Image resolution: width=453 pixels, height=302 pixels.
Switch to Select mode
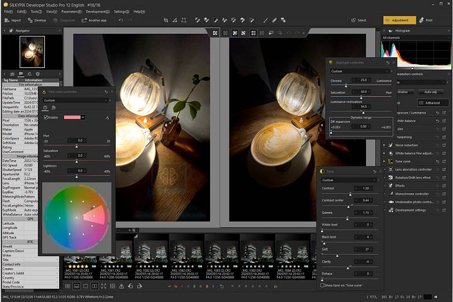[x=359, y=20]
